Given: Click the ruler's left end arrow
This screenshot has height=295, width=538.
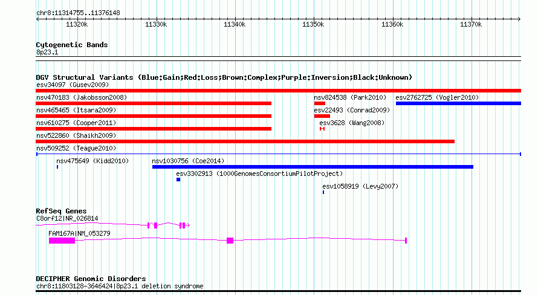Looking at the screenshot, I should coord(37,19).
